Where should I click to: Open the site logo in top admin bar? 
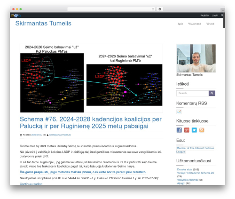[x=16, y=16]
